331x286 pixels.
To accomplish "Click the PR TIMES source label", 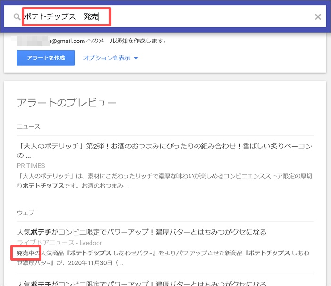I will [31, 166].
